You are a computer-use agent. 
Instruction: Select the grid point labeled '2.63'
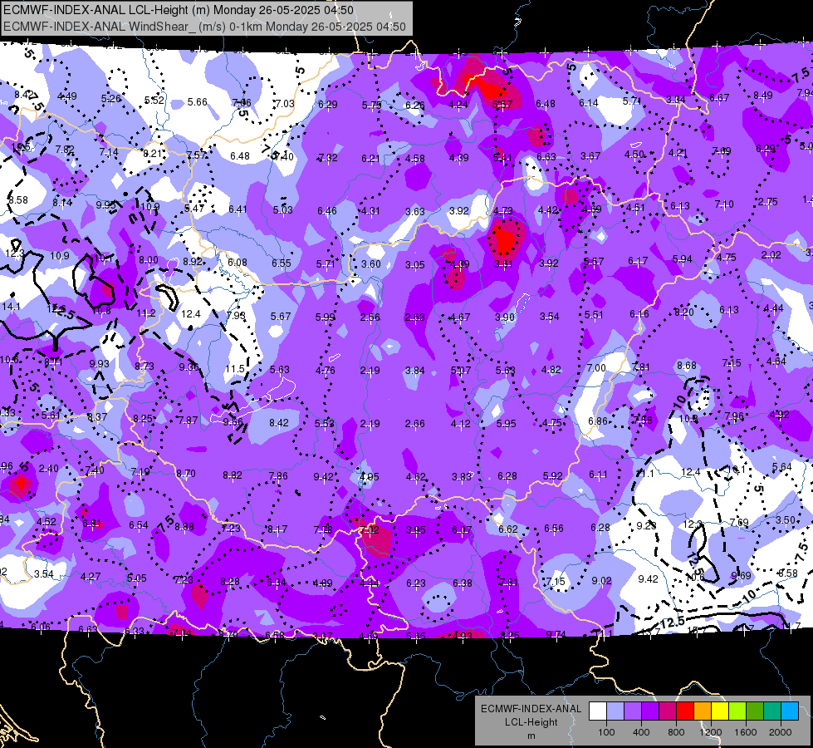[x=414, y=317]
